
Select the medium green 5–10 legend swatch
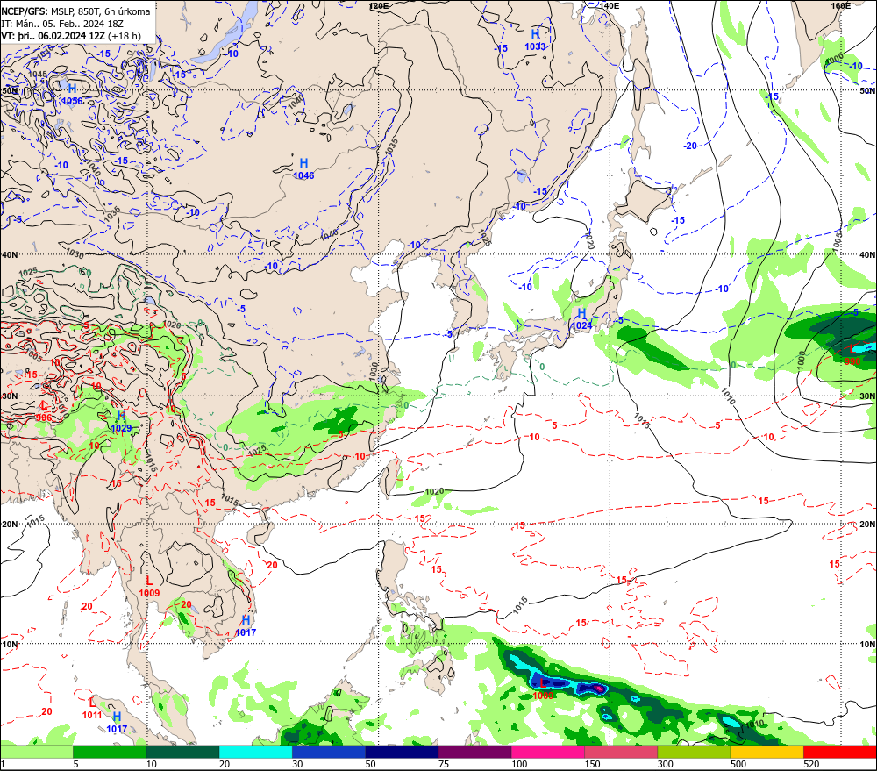[110, 752]
